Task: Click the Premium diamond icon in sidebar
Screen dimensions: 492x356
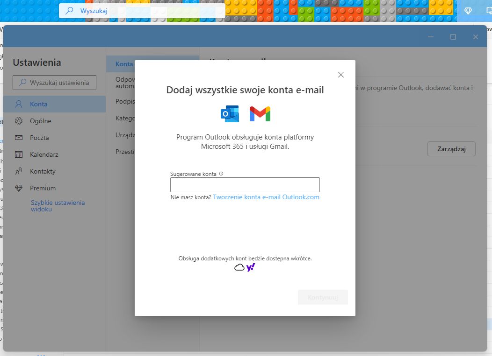Action: click(x=19, y=188)
